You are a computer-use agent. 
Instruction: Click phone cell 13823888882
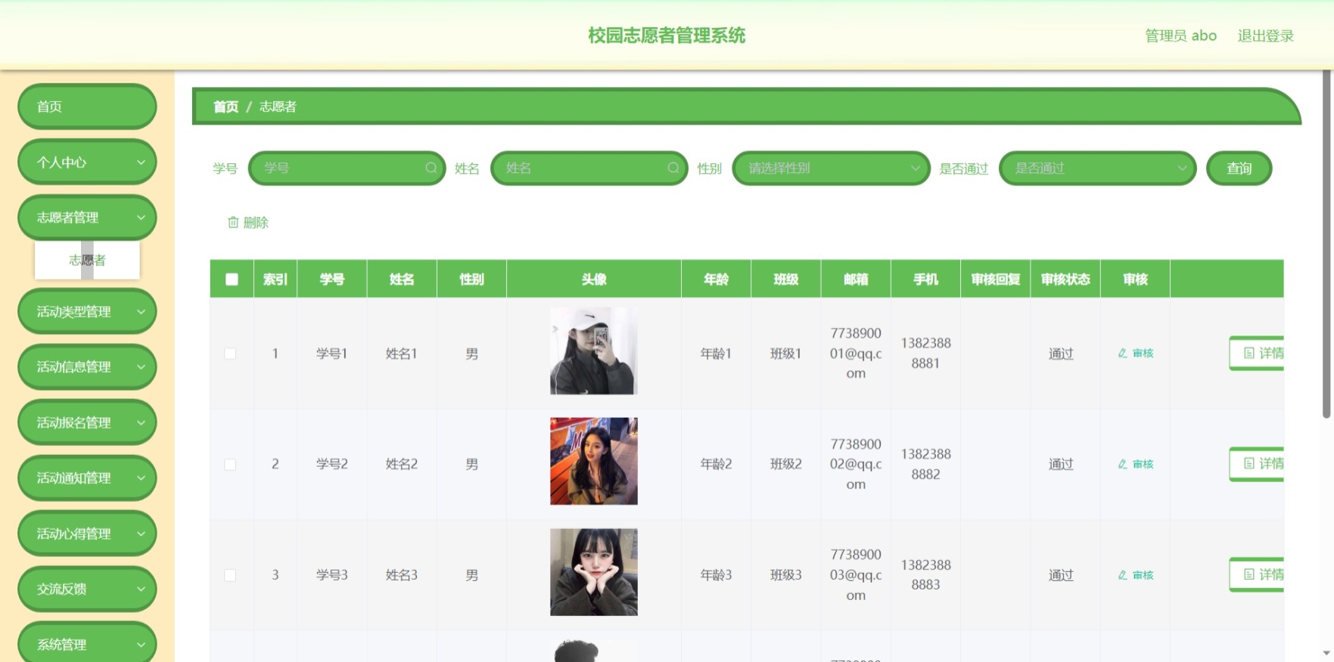(925, 464)
